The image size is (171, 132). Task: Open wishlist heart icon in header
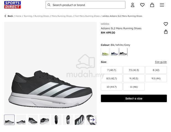point(142,5)
